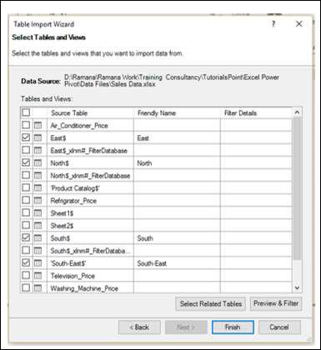Select the Sheet2$ source table name
This screenshot has height=350, width=321.
(62, 226)
